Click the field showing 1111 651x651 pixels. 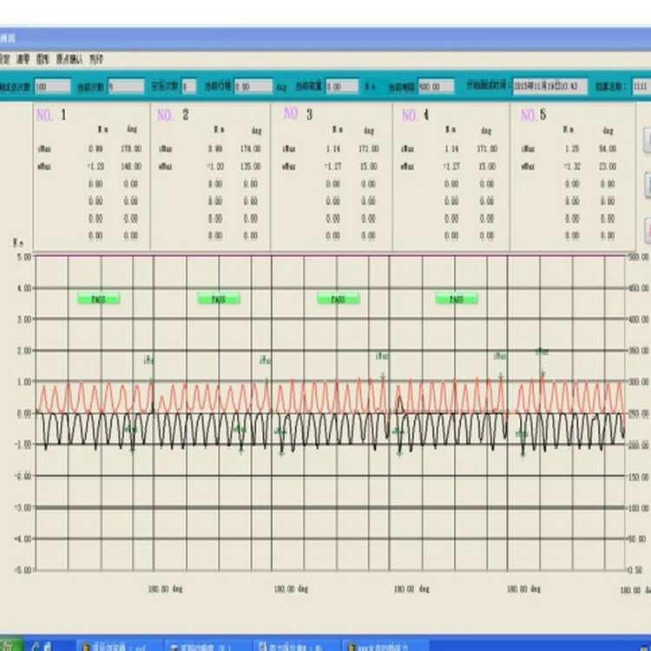click(641, 86)
